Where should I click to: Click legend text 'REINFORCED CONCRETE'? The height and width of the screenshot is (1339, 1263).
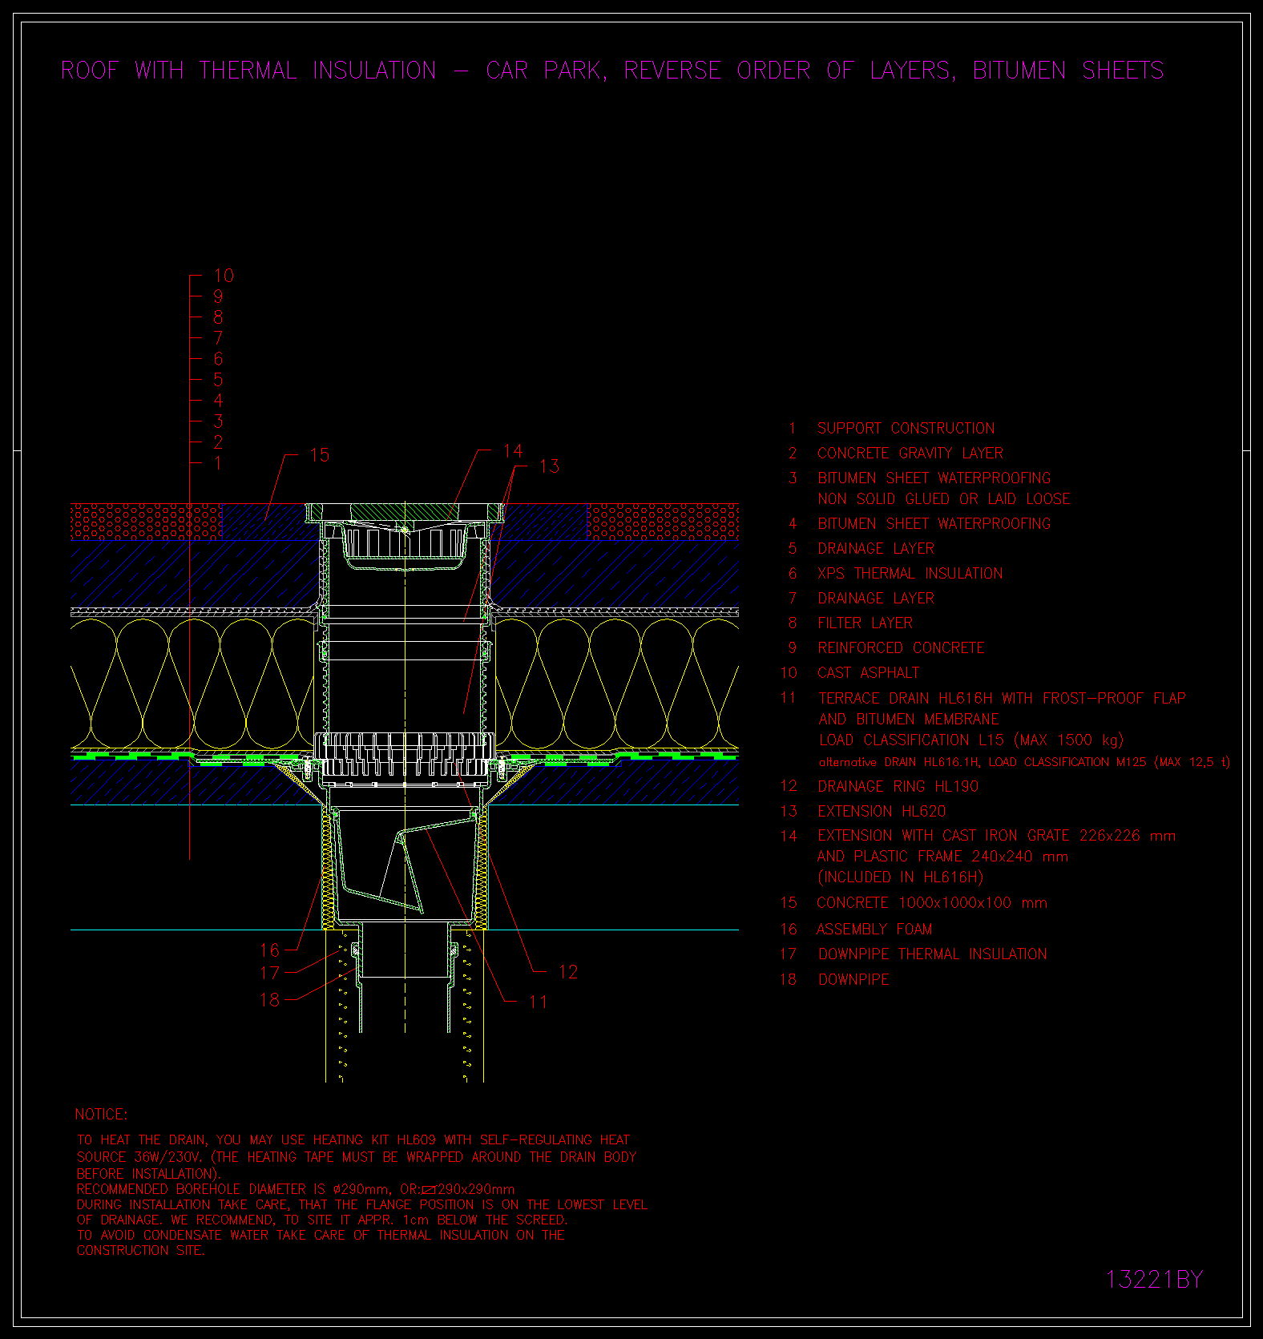pyautogui.click(x=901, y=647)
